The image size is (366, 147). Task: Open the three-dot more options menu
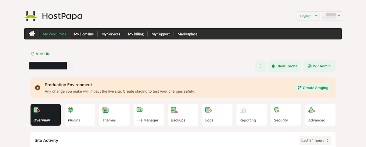click(x=260, y=66)
